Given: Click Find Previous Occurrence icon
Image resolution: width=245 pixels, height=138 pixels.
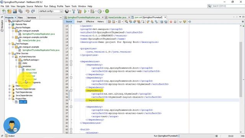Looking at the screenshot, I should 131,22.
